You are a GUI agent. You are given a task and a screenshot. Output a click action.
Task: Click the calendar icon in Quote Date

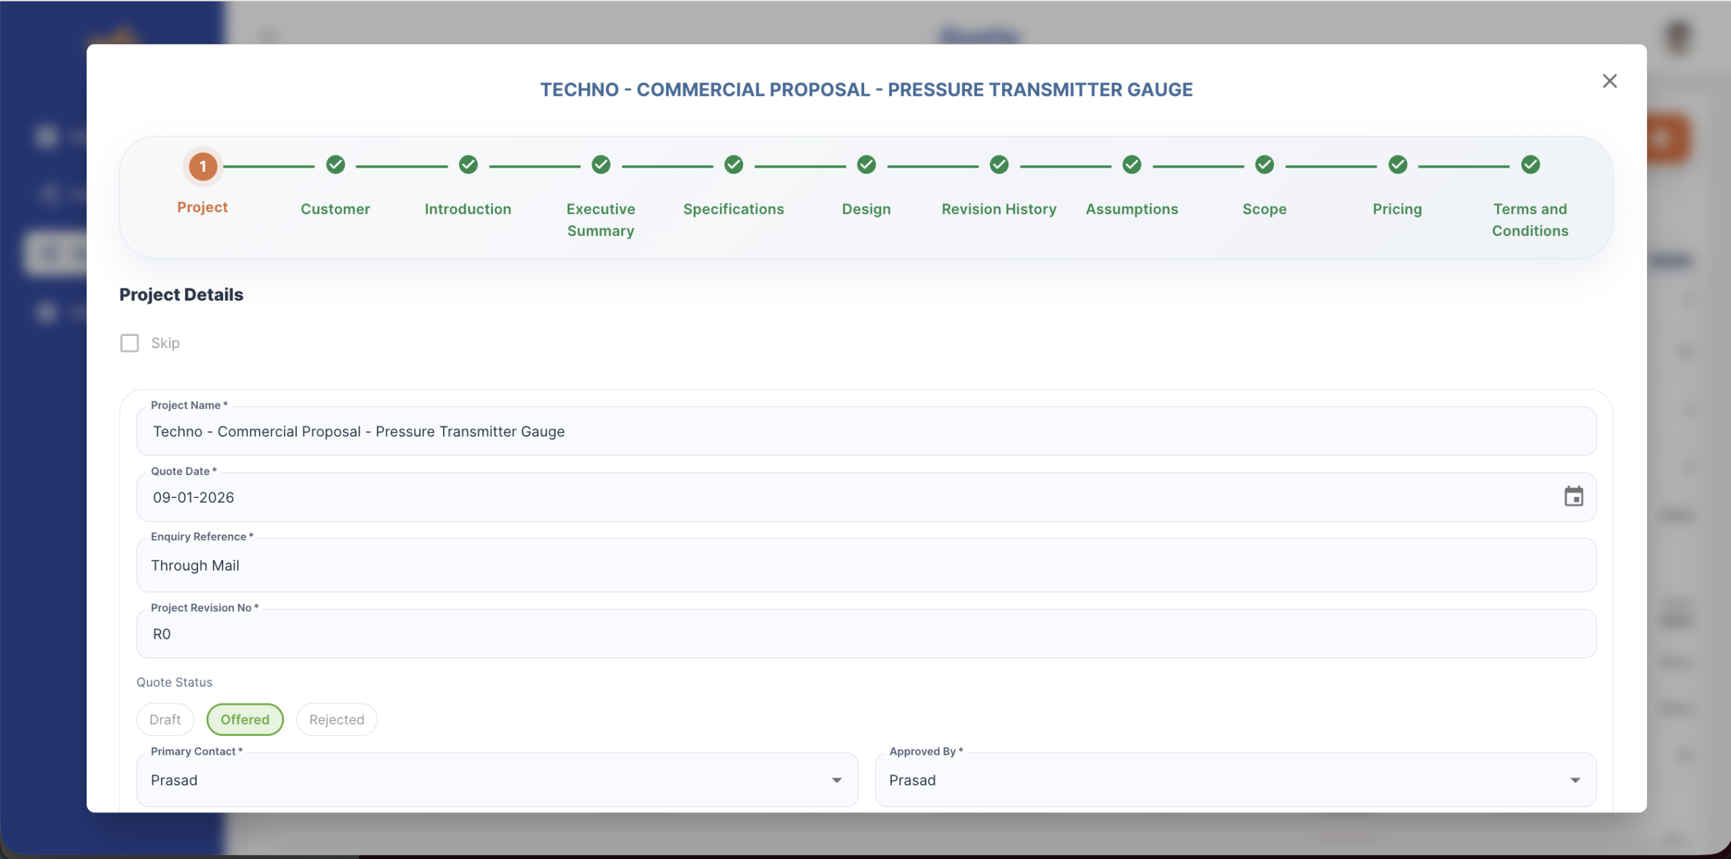[x=1573, y=497]
